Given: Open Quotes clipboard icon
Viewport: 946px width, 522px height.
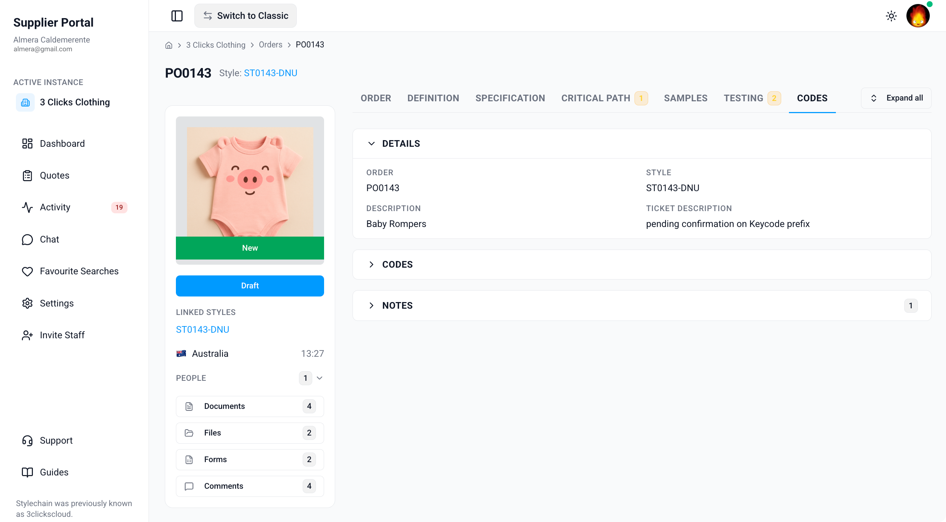Looking at the screenshot, I should tap(27, 176).
